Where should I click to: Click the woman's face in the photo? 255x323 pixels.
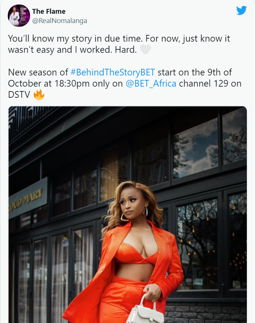pyautogui.click(x=133, y=204)
